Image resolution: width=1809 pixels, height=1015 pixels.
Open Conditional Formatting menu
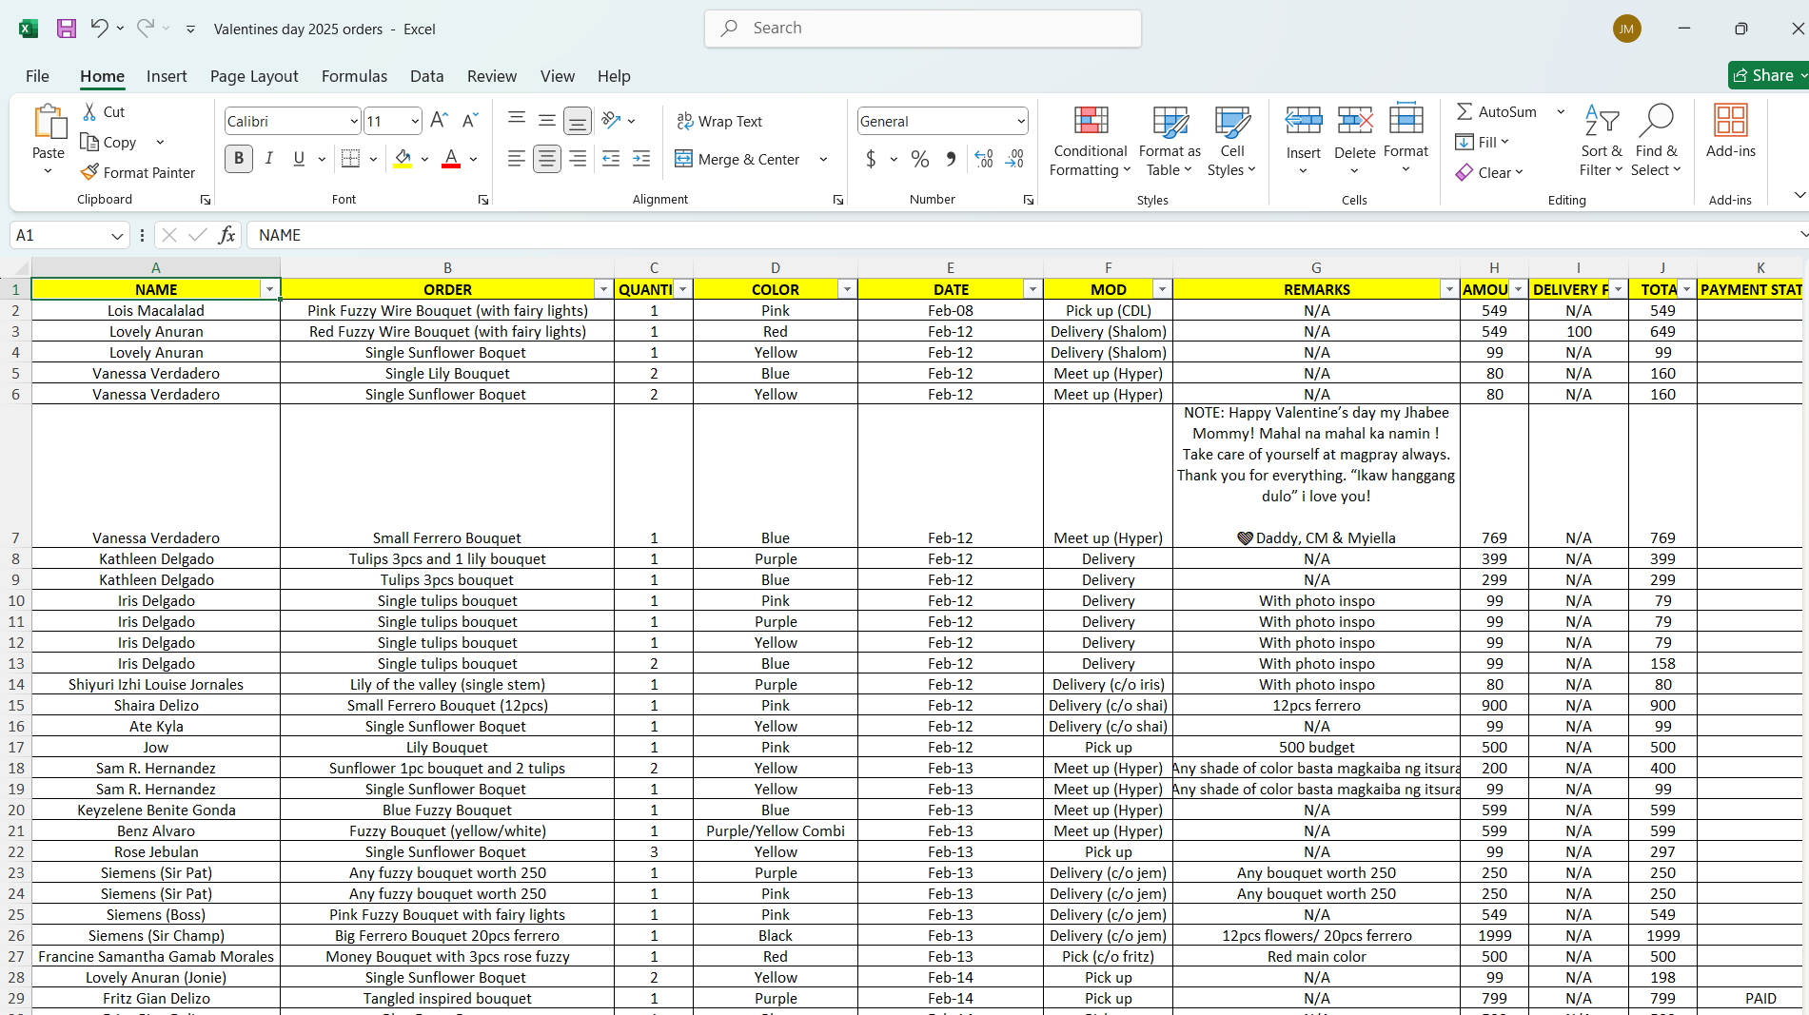(x=1091, y=142)
